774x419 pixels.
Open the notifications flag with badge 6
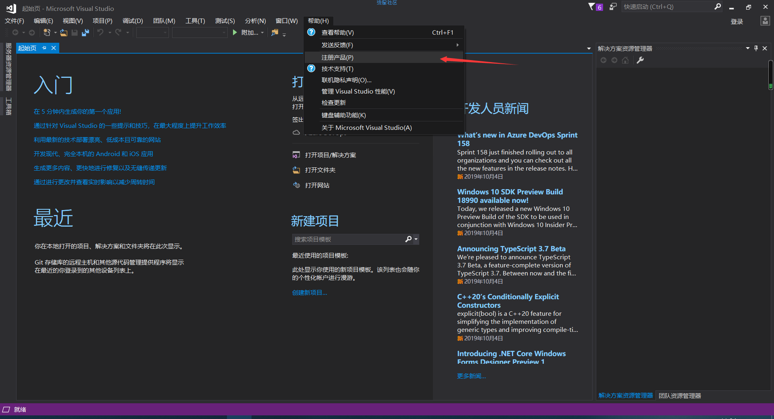point(595,7)
